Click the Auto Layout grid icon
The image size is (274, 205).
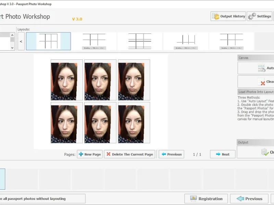262,68
